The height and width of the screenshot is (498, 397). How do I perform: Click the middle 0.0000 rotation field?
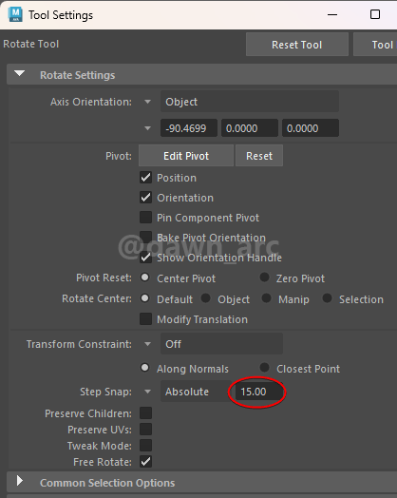pos(250,128)
